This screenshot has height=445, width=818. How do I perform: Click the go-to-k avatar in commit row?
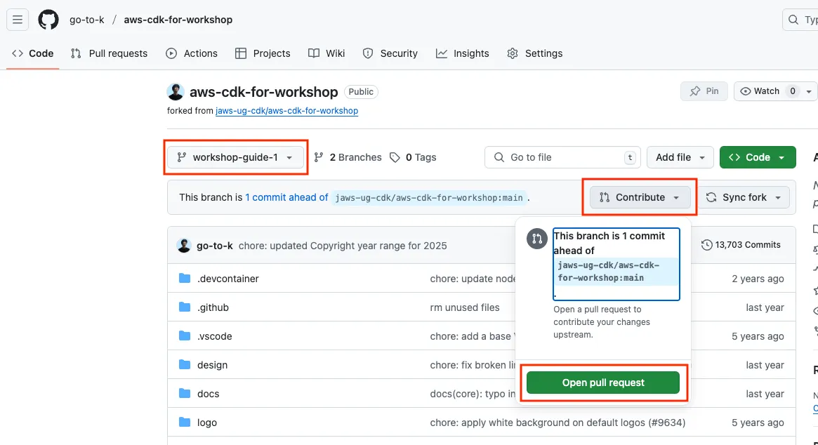[184, 245]
